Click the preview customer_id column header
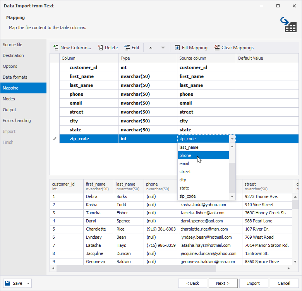 (x=67, y=186)
